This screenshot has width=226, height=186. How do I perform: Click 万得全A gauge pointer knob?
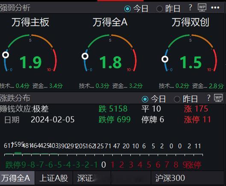pyautogui.click(x=85, y=56)
